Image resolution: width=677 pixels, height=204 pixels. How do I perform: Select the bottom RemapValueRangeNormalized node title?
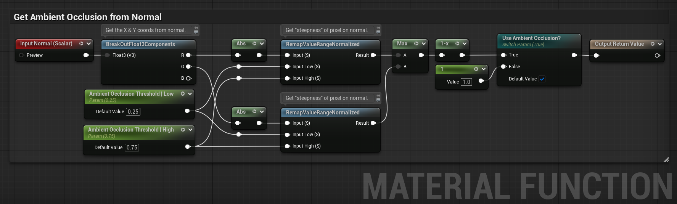[x=323, y=112]
